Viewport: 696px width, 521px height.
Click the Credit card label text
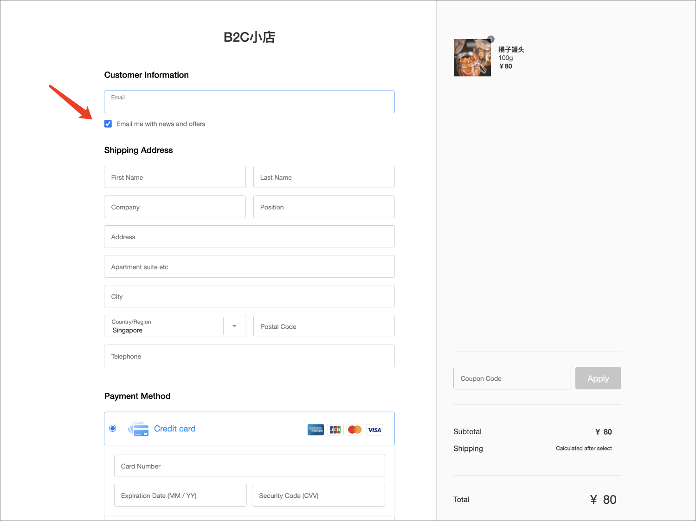click(174, 429)
